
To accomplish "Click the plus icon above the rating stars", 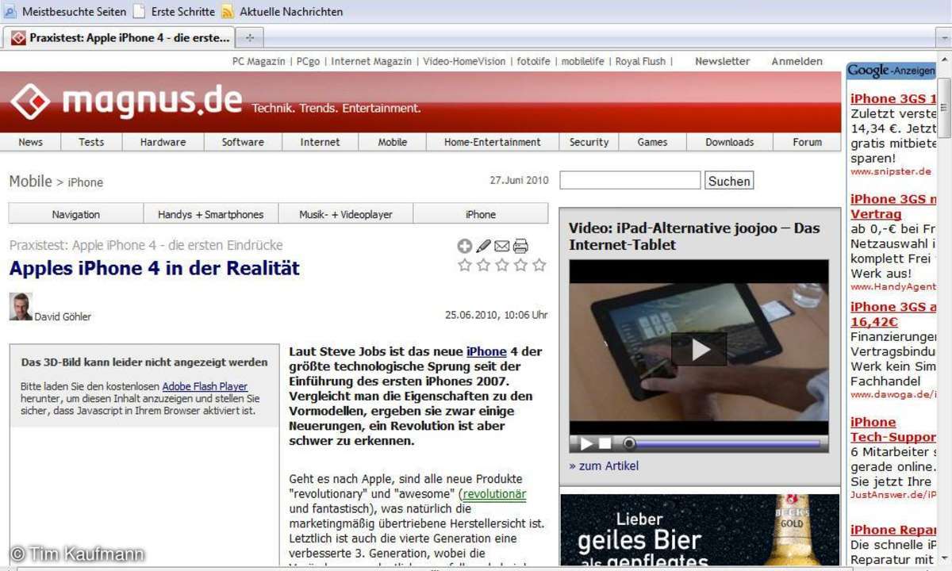I will [x=465, y=247].
